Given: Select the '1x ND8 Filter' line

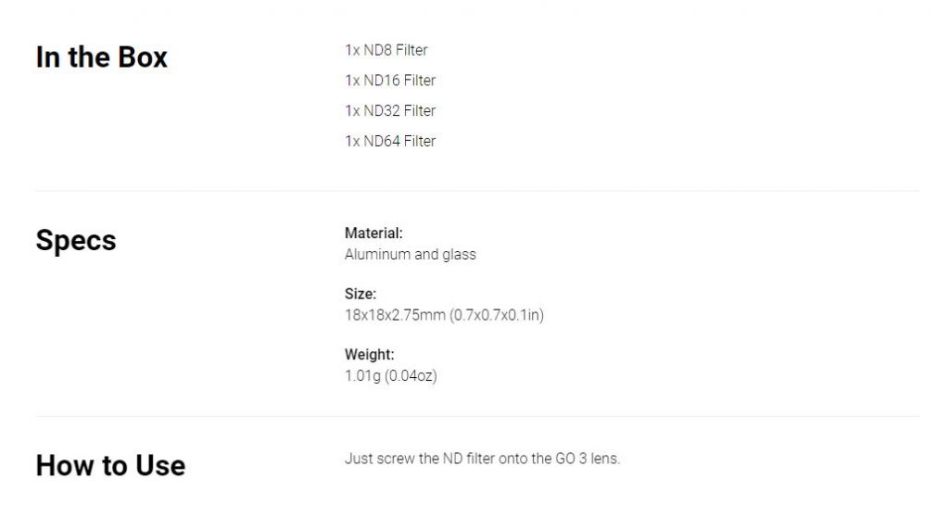Looking at the screenshot, I should click(x=386, y=50).
